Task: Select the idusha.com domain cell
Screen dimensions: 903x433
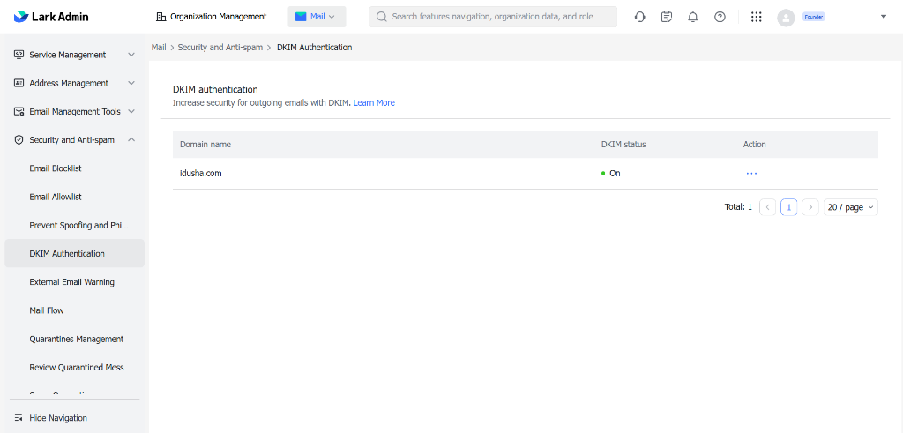Action: 201,173
